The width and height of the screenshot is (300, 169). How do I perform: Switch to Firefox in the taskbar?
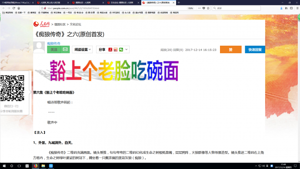click(x=36, y=166)
